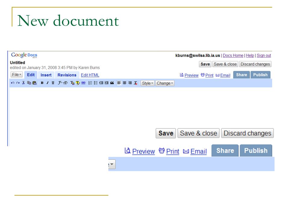Open the File menu dropdown
The width and height of the screenshot is (289, 217).
pyautogui.click(x=17, y=74)
